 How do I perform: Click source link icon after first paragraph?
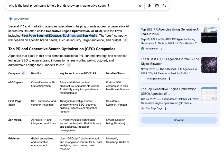125,40
